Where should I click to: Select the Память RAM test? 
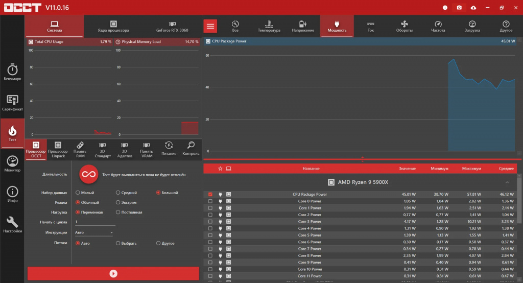click(x=80, y=149)
